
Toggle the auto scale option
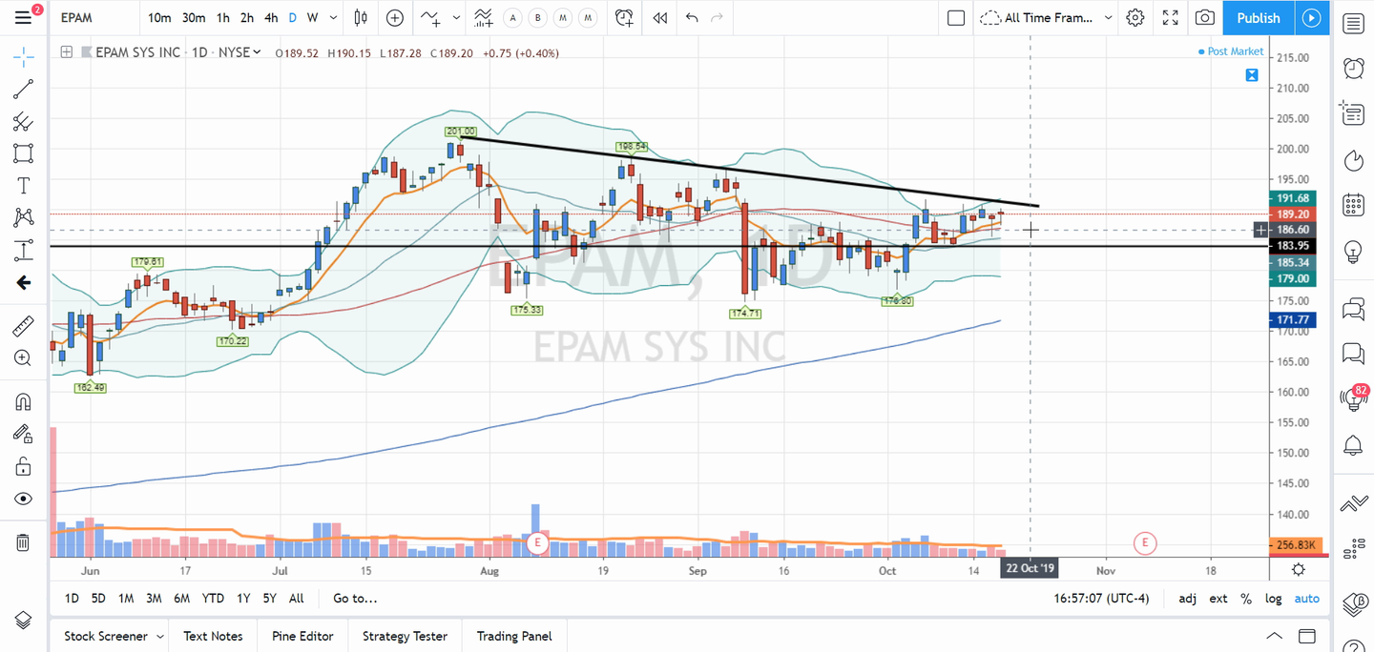tap(1306, 599)
